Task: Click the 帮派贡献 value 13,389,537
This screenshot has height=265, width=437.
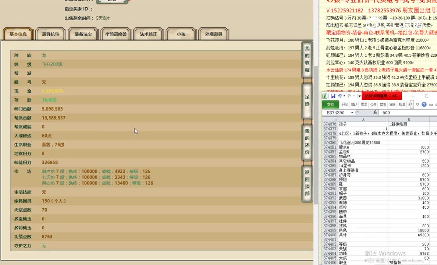Action: click(x=53, y=118)
